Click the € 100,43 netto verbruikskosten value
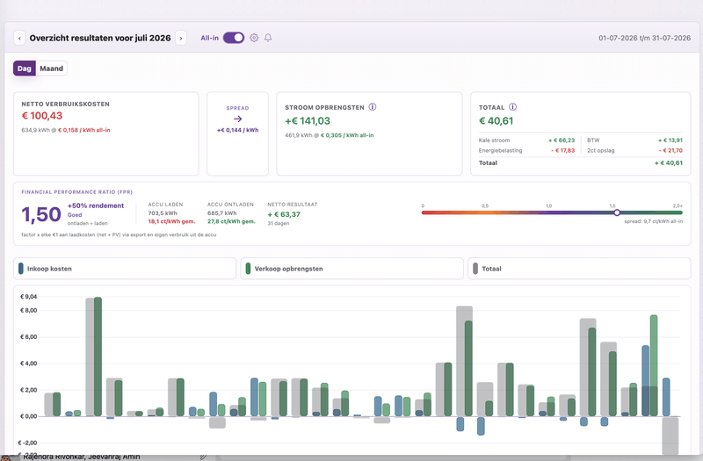 [42, 116]
